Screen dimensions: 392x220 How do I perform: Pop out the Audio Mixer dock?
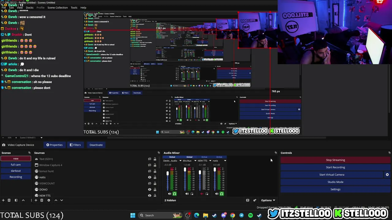276,153
